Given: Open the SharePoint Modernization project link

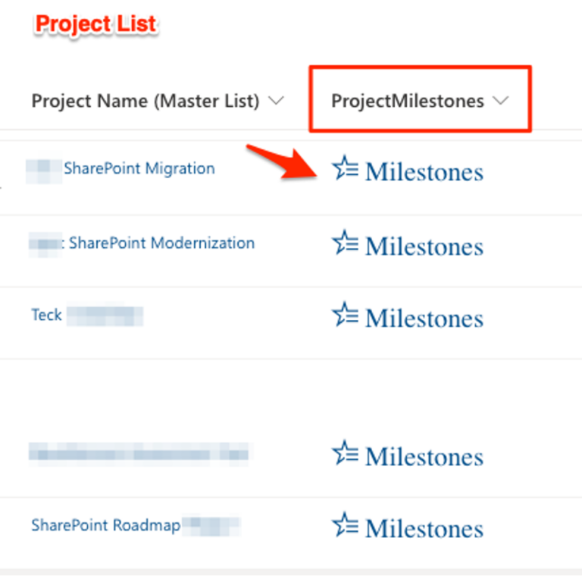Looking at the screenshot, I should (161, 243).
